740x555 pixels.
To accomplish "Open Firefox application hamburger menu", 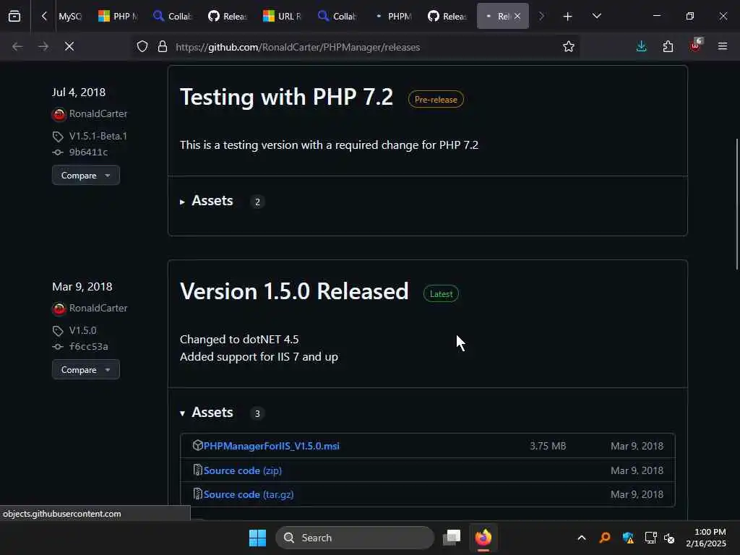I will [x=723, y=46].
